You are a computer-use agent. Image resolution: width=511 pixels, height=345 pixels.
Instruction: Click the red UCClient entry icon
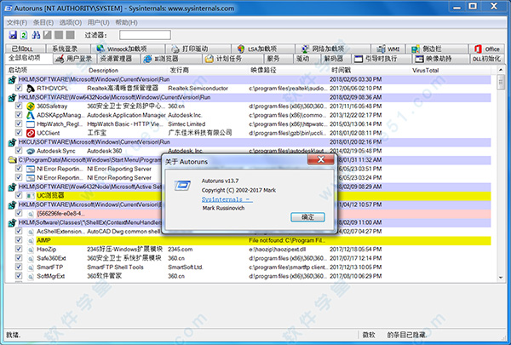31,133
